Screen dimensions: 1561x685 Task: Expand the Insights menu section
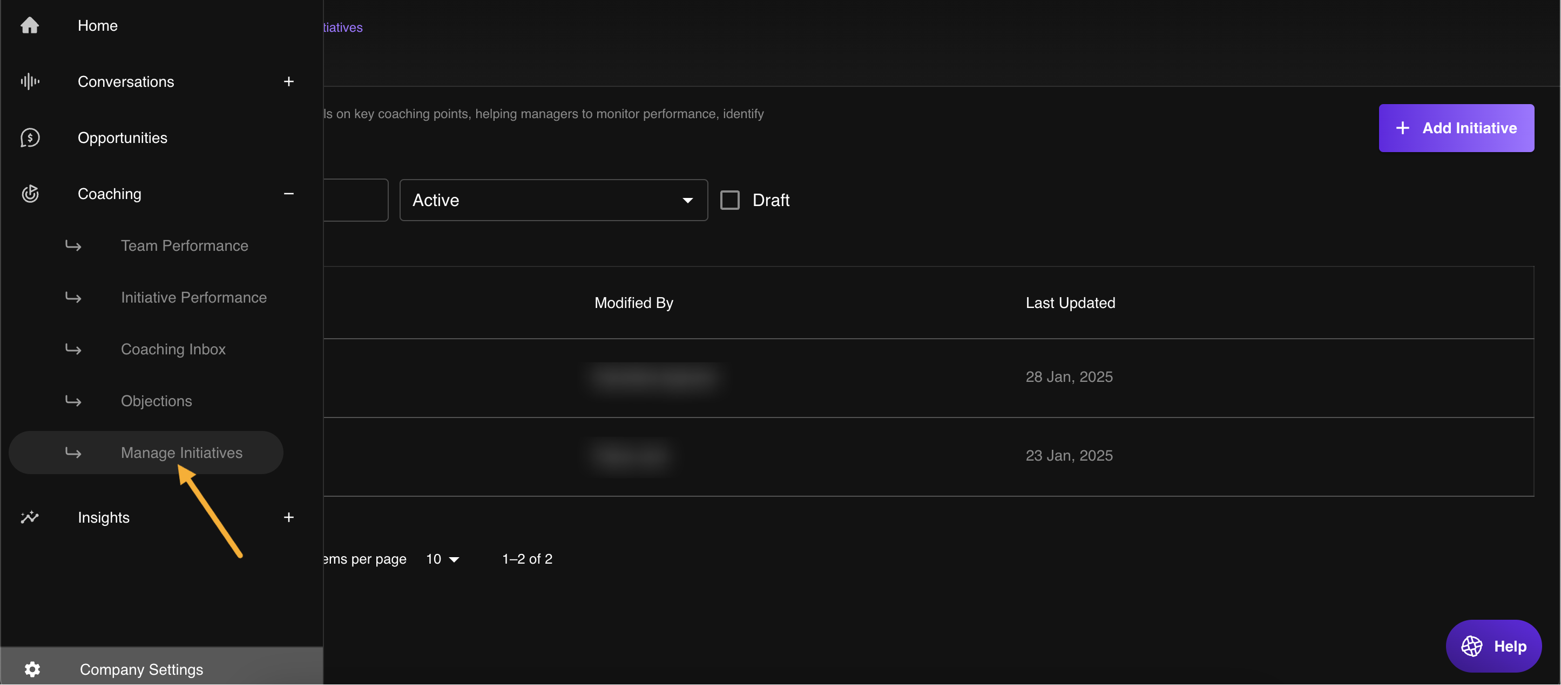pyautogui.click(x=288, y=517)
